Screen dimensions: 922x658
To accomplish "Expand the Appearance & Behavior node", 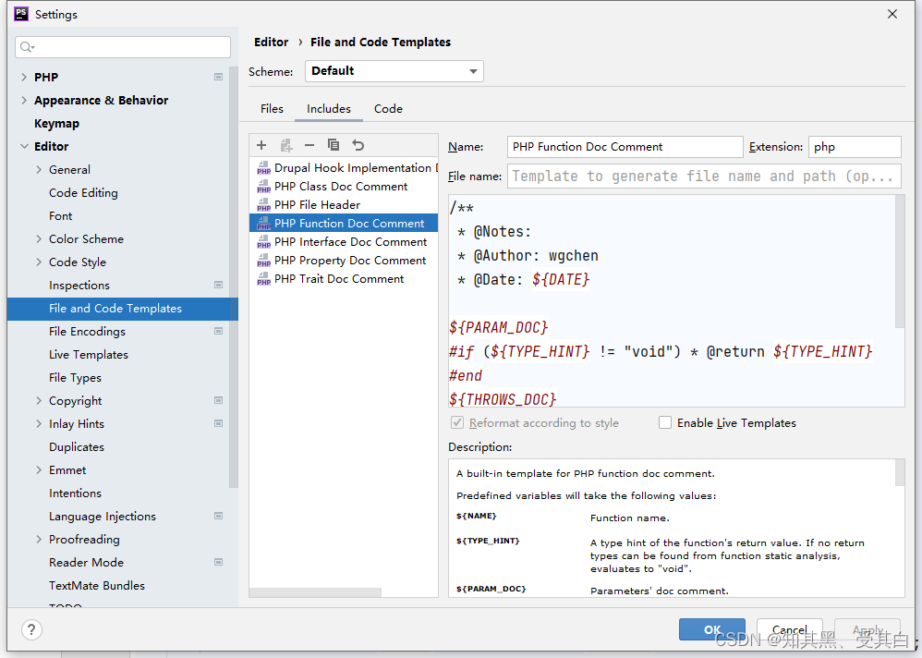I will 24,100.
